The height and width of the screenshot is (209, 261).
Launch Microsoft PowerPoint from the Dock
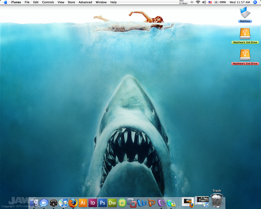151,203
